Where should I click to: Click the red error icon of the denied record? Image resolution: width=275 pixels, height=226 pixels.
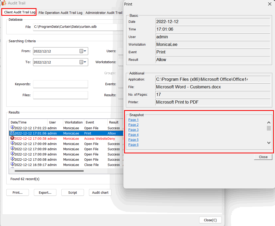[12, 138]
